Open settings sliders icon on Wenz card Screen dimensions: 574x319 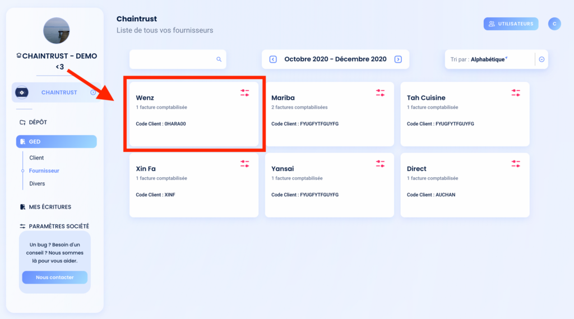click(x=244, y=93)
